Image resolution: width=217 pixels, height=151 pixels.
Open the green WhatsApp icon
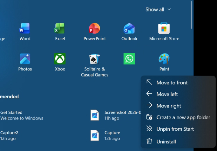(x=129, y=59)
